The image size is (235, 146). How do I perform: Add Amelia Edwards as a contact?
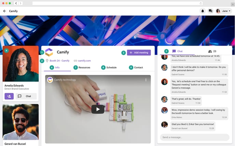pos(9,96)
